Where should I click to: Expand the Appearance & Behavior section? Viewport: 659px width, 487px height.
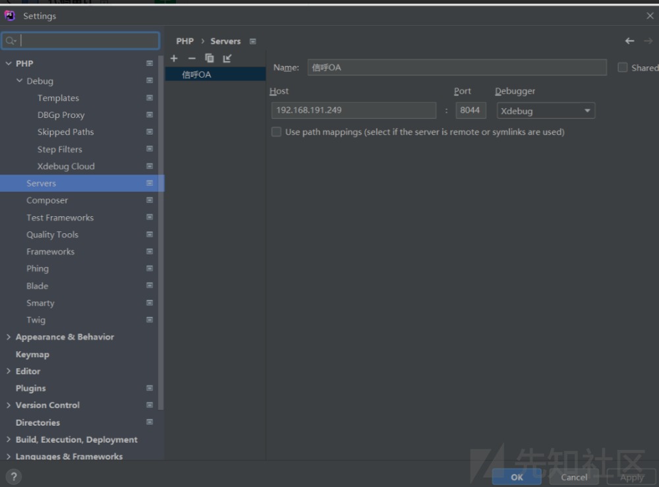tap(9, 337)
